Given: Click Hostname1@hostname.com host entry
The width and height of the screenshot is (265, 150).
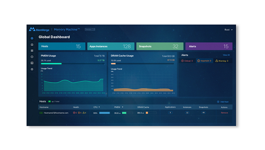Looking at the screenshot, I should point(56,113).
